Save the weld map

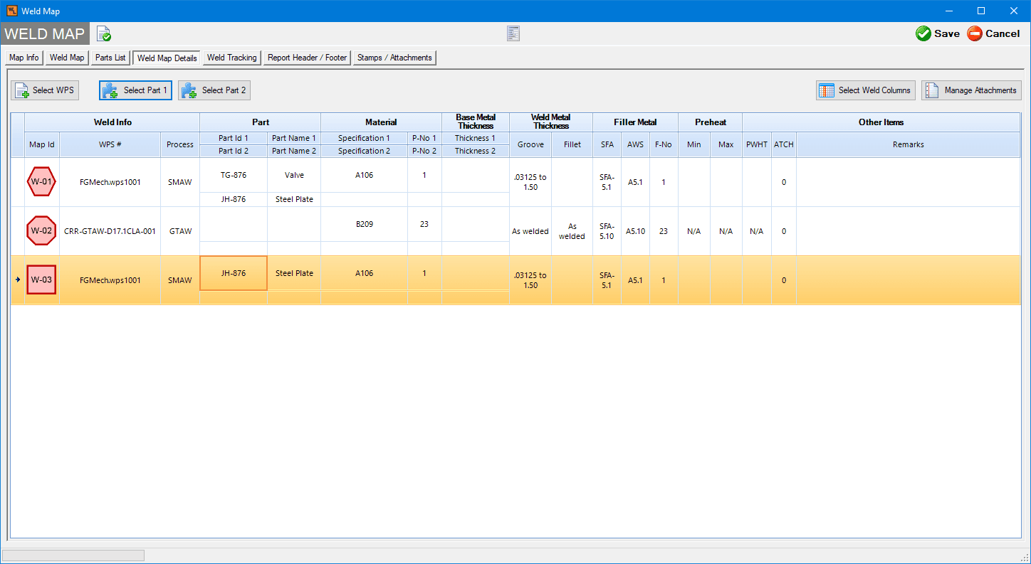point(937,33)
